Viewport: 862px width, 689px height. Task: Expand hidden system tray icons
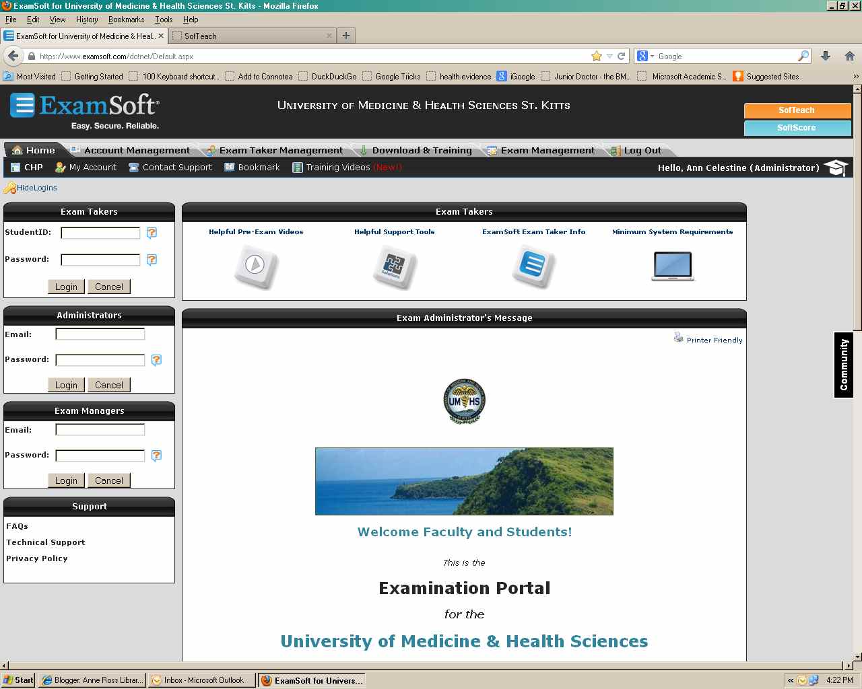point(791,680)
